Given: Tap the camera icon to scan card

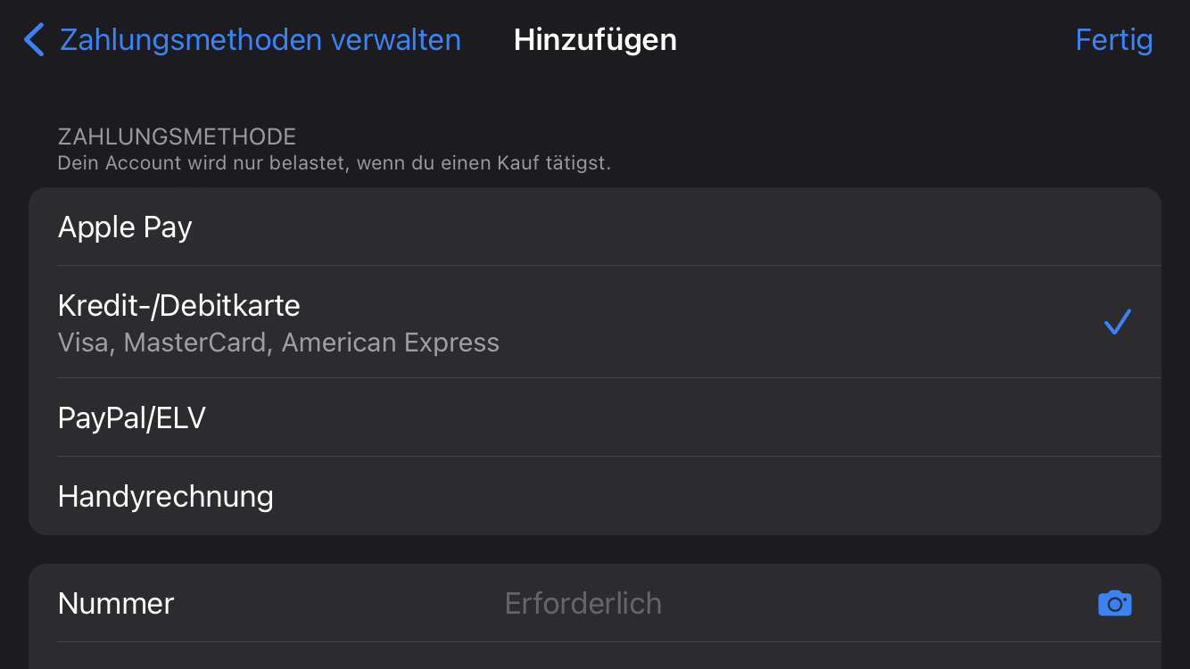Looking at the screenshot, I should [1114, 604].
